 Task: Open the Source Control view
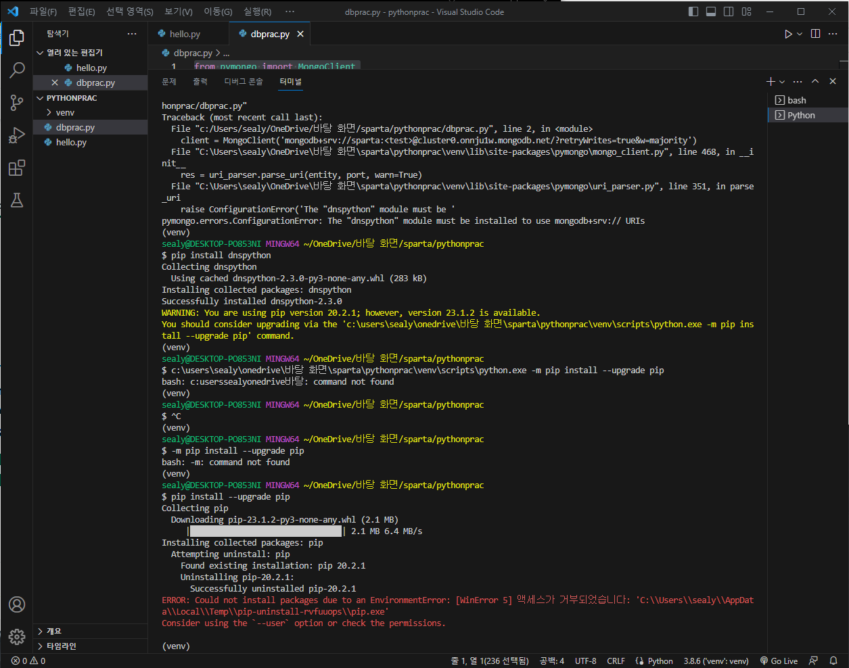point(17,103)
